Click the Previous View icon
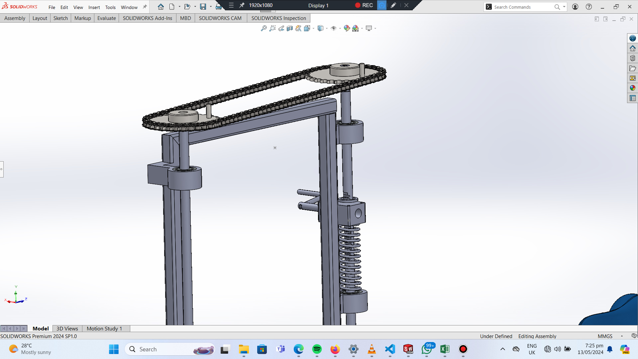Viewport: 638px width, 359px height. 281,28
